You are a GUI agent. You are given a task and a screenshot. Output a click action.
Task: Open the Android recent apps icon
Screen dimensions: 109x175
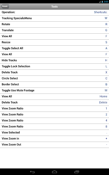click(77, 172)
